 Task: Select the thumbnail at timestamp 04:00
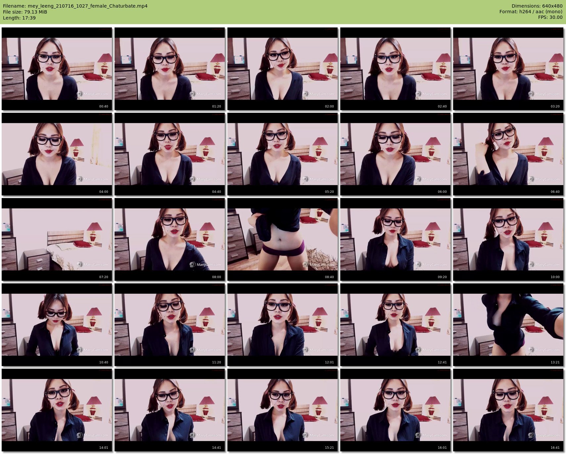(x=57, y=154)
